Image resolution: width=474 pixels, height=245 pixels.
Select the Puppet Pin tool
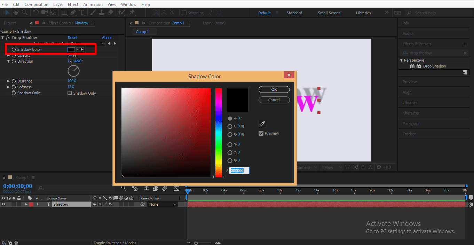[x=132, y=13]
